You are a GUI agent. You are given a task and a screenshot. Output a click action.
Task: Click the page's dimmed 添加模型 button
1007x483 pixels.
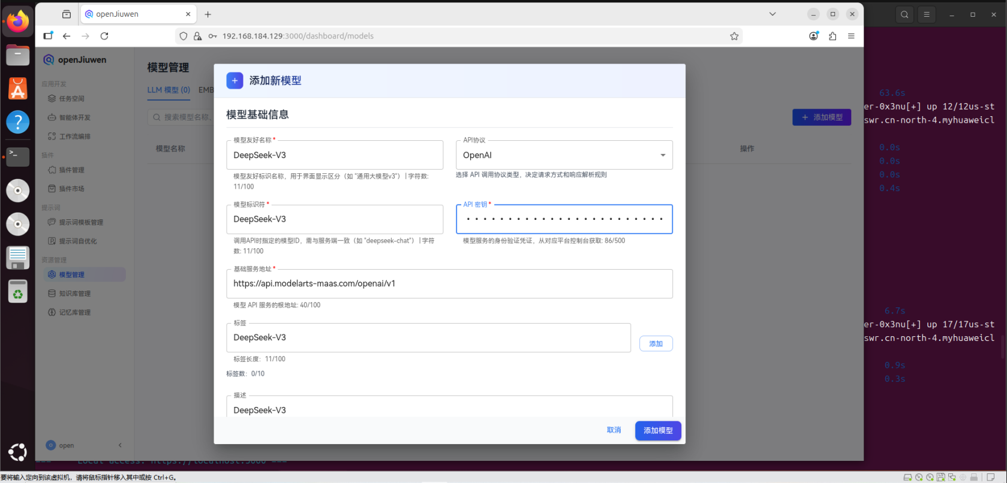pos(822,117)
